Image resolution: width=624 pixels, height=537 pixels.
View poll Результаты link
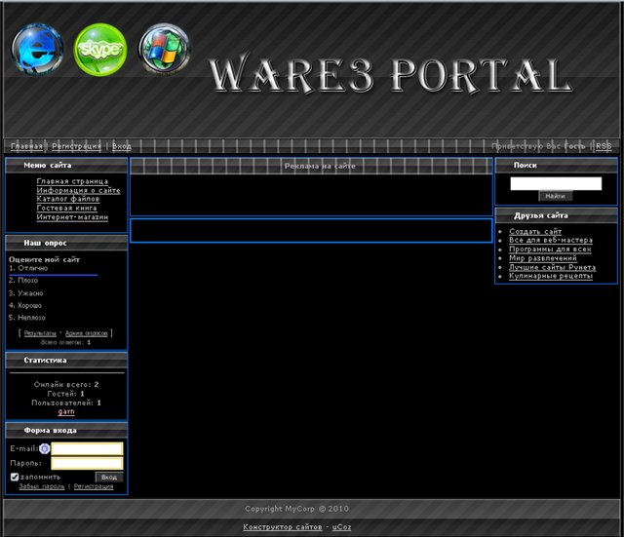[40, 333]
